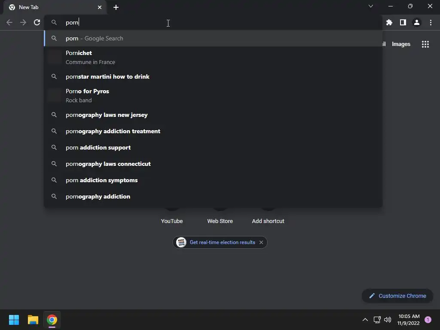
Task: Select the last pornography addiction suggestion
Action: point(213,196)
